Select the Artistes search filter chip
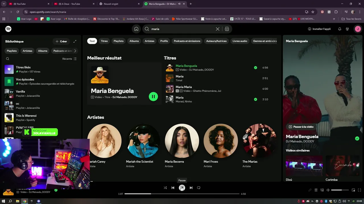Viewport: 364px width, 204px height. [x=150, y=41]
